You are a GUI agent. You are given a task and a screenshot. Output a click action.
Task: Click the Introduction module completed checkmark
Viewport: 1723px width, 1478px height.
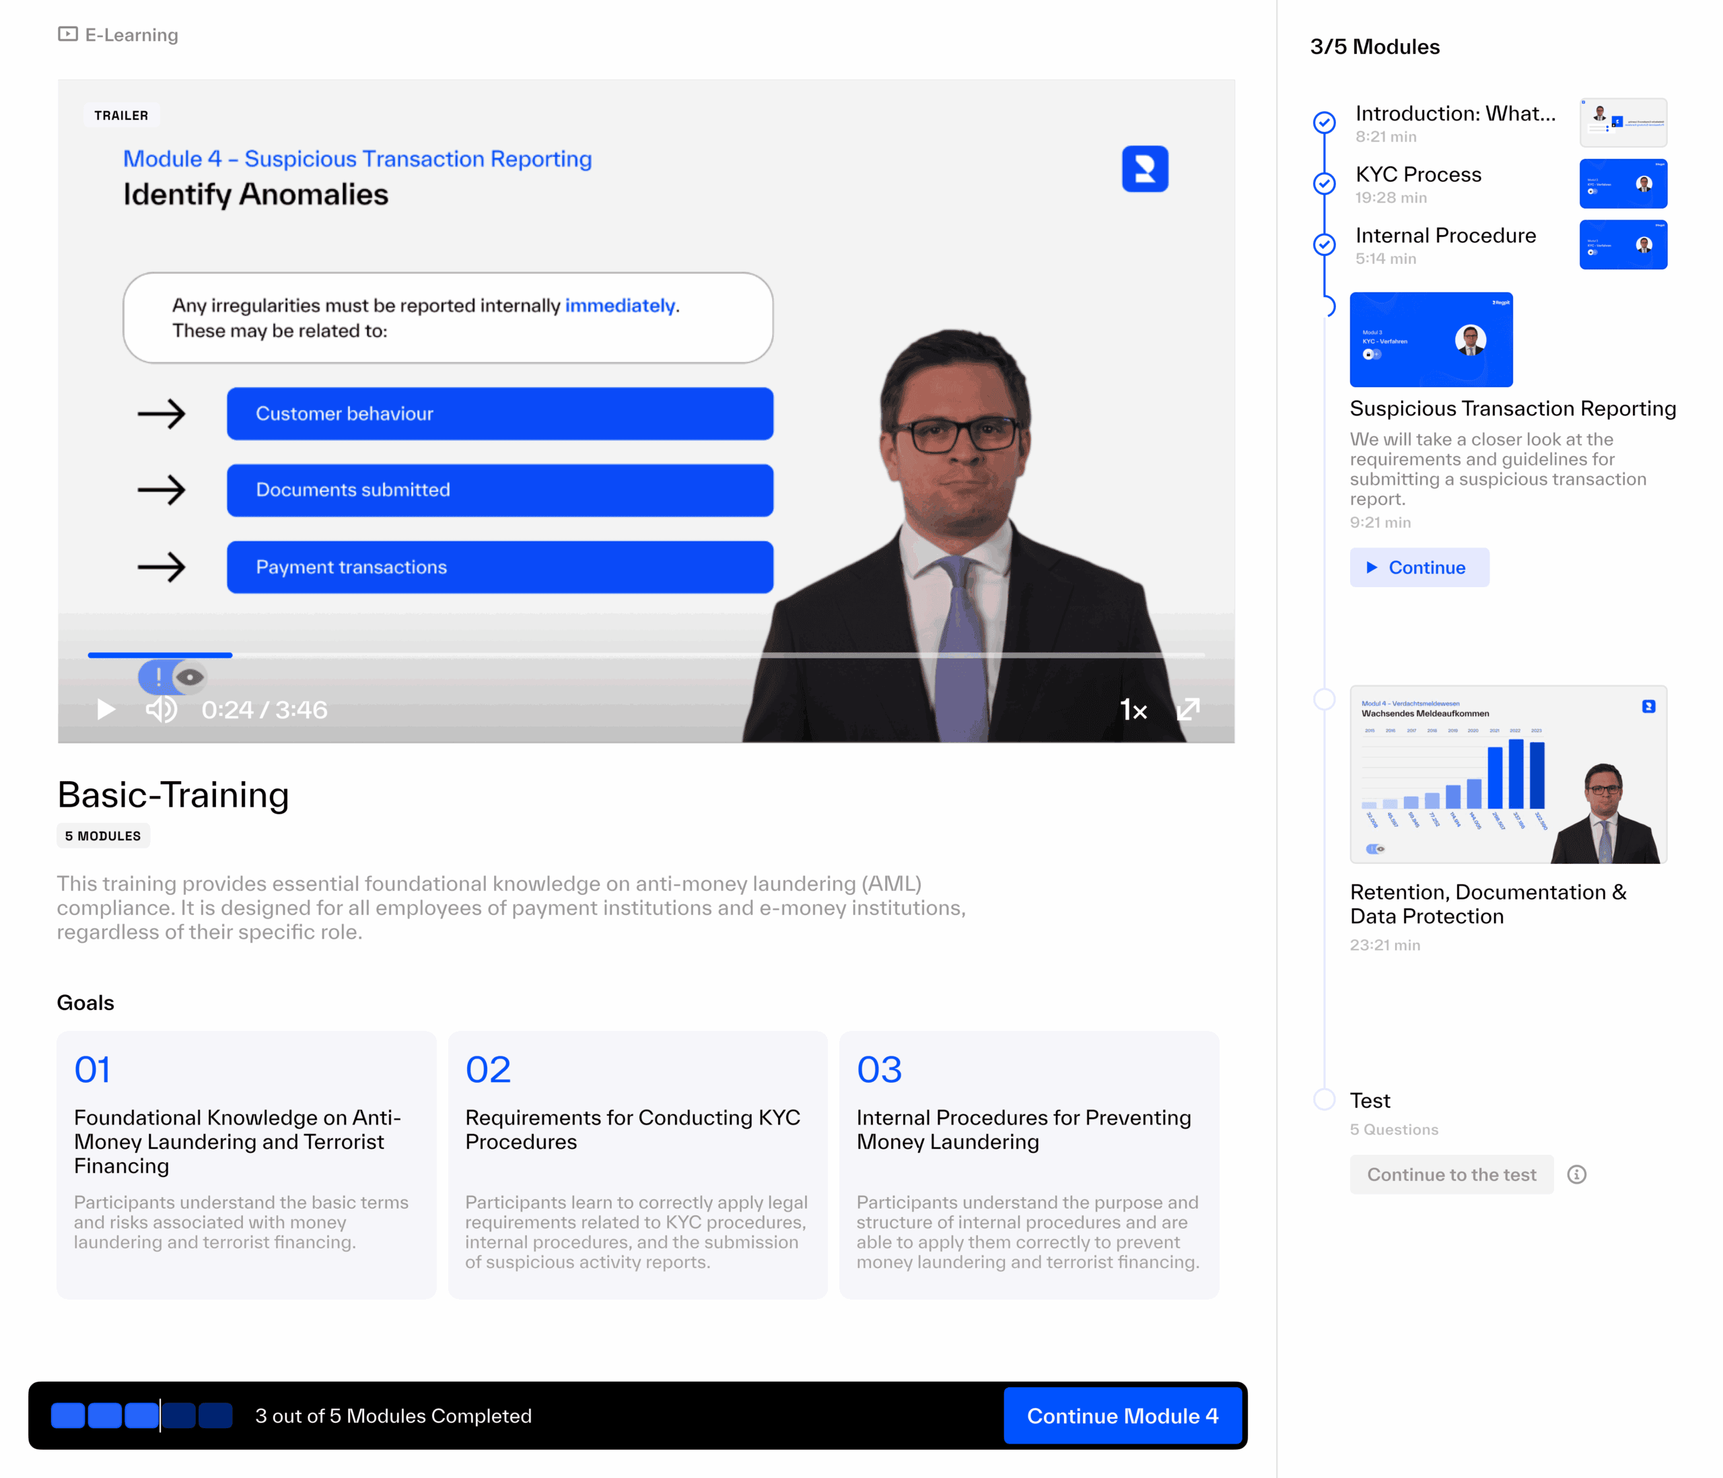coord(1324,123)
